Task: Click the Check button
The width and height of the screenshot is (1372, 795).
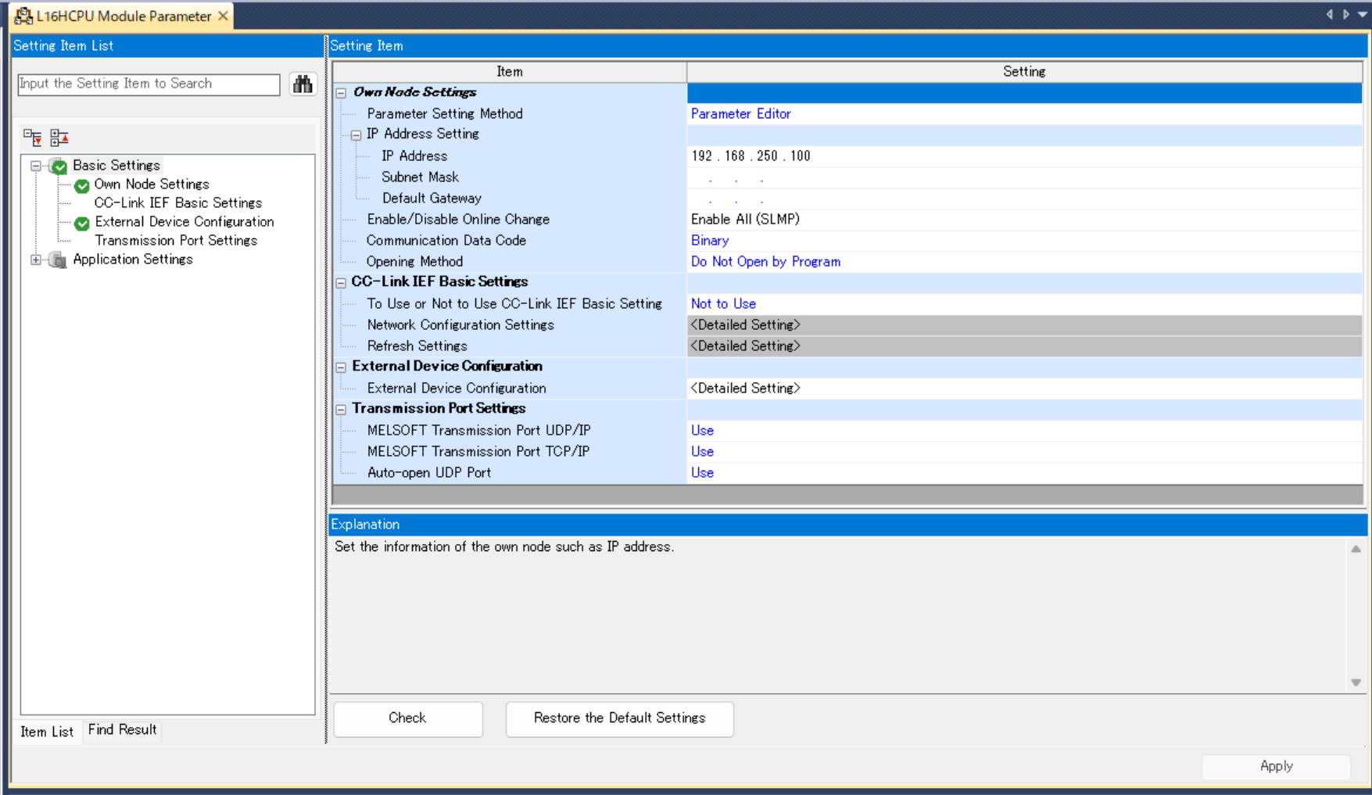Action: pos(408,718)
